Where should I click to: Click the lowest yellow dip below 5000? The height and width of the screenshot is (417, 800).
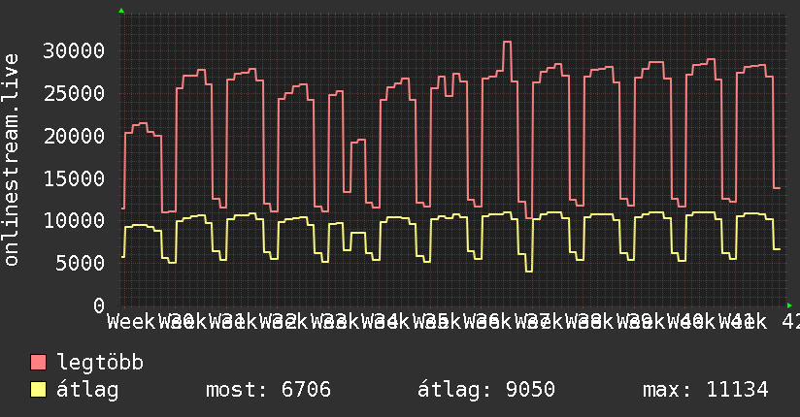point(529,272)
